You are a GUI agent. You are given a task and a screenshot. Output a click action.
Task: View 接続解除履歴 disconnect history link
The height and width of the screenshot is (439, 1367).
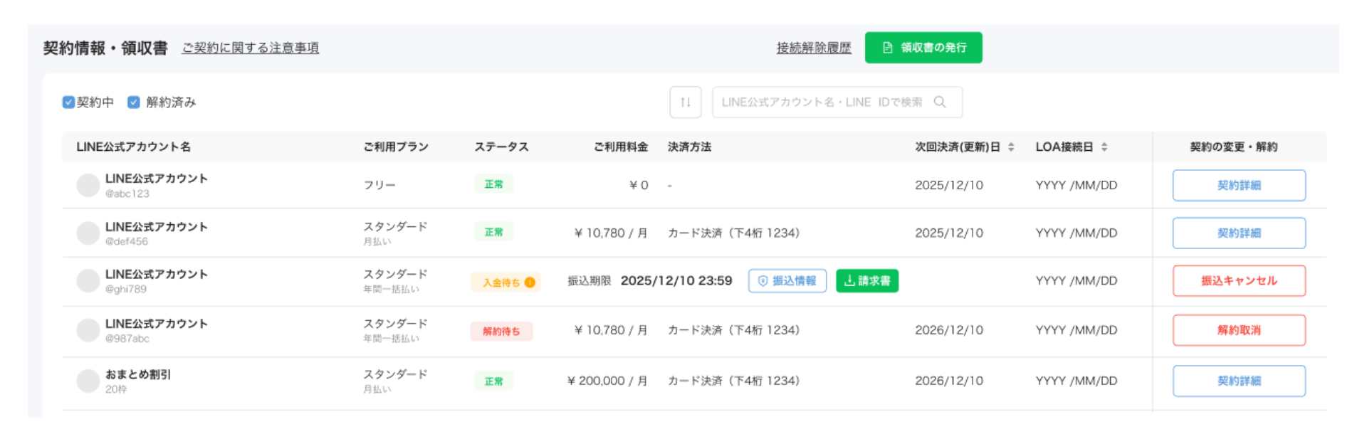[813, 48]
